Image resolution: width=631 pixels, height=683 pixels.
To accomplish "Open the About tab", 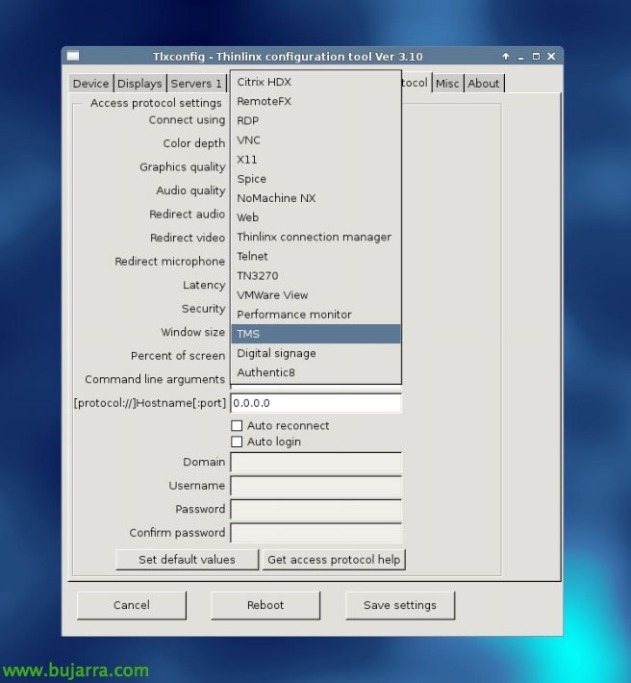I will tap(484, 84).
